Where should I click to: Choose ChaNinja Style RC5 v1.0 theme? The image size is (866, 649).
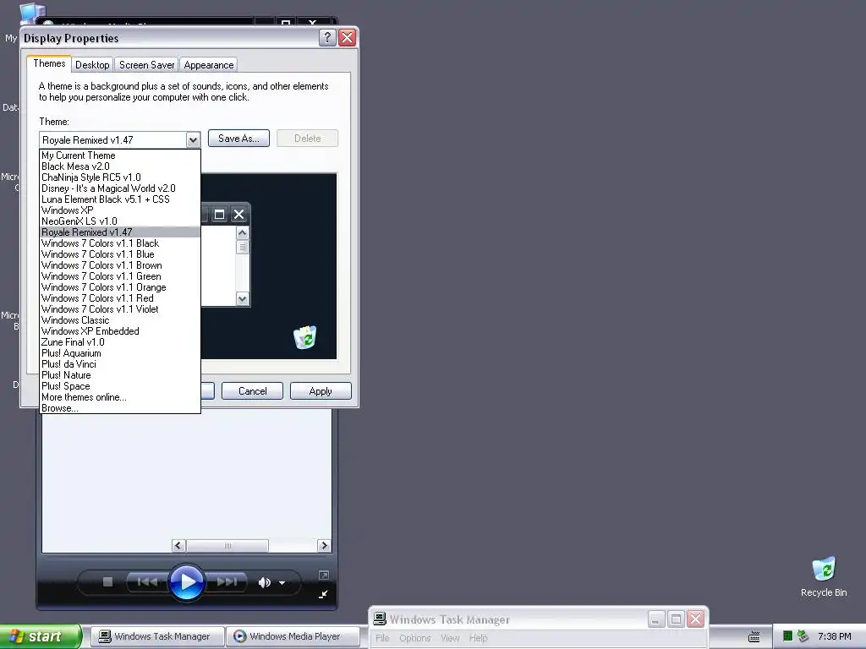tap(120, 177)
